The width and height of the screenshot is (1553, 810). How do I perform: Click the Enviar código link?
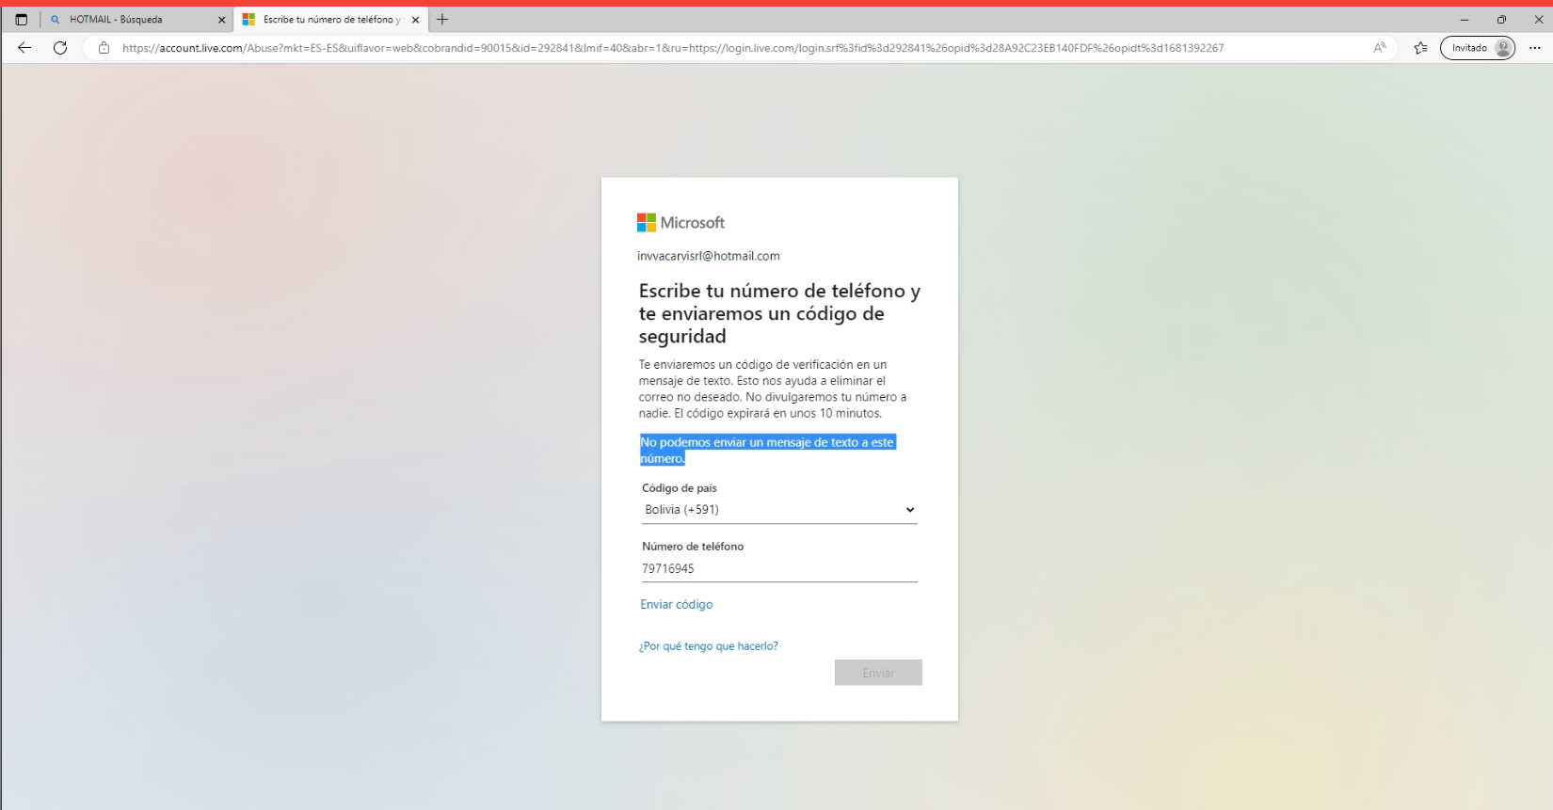tap(677, 605)
